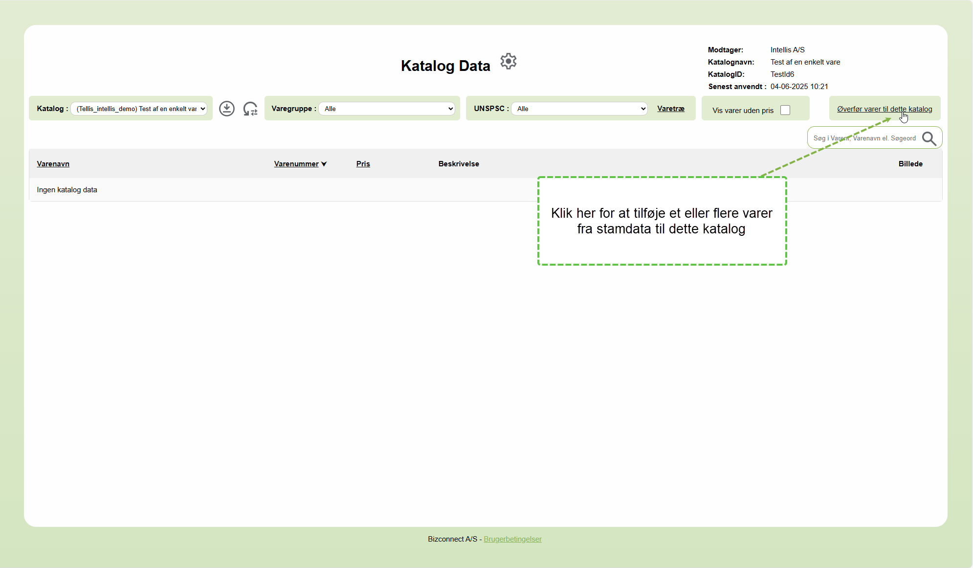Click Overfør varer til dette katalog

pyautogui.click(x=884, y=109)
